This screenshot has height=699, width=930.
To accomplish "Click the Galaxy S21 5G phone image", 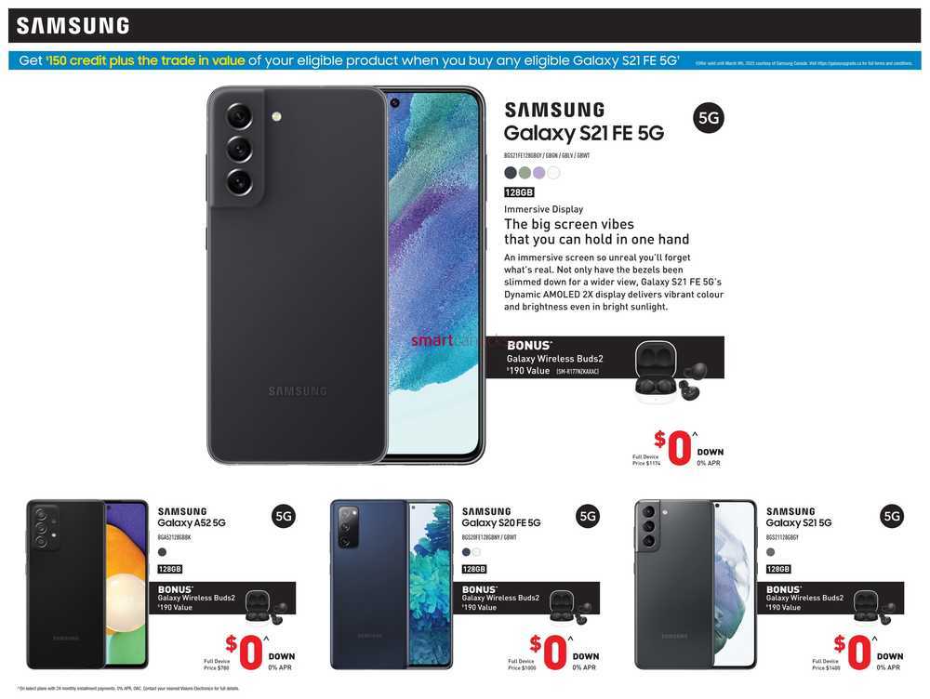I will [696, 584].
